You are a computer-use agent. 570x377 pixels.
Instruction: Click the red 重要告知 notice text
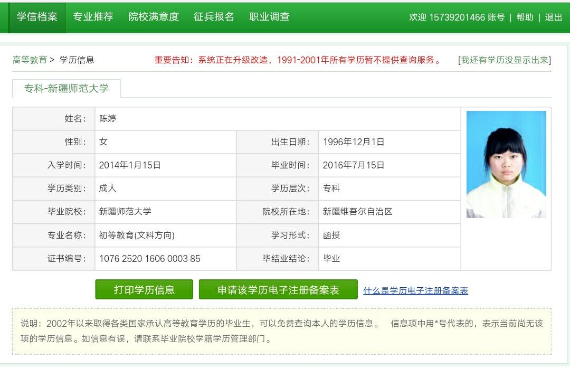coord(297,60)
